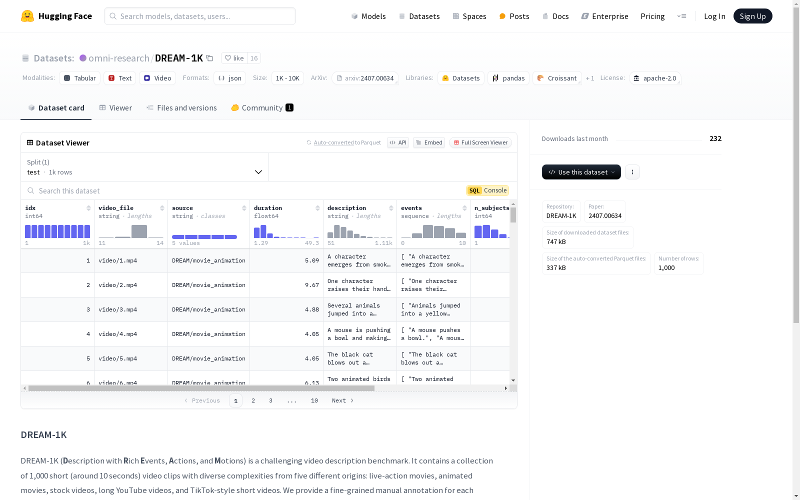Open Spaces in the top navigation
This screenshot has height=500, width=800.
point(469,16)
